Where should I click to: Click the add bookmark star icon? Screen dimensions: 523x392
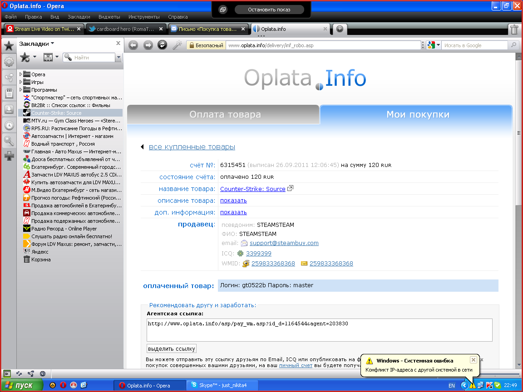(25, 57)
